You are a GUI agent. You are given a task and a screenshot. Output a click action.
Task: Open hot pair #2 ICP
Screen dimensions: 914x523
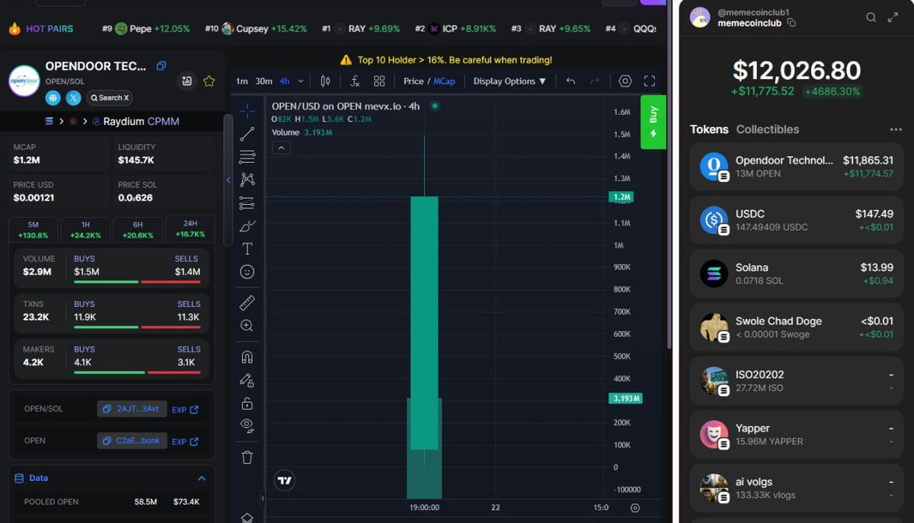click(455, 29)
